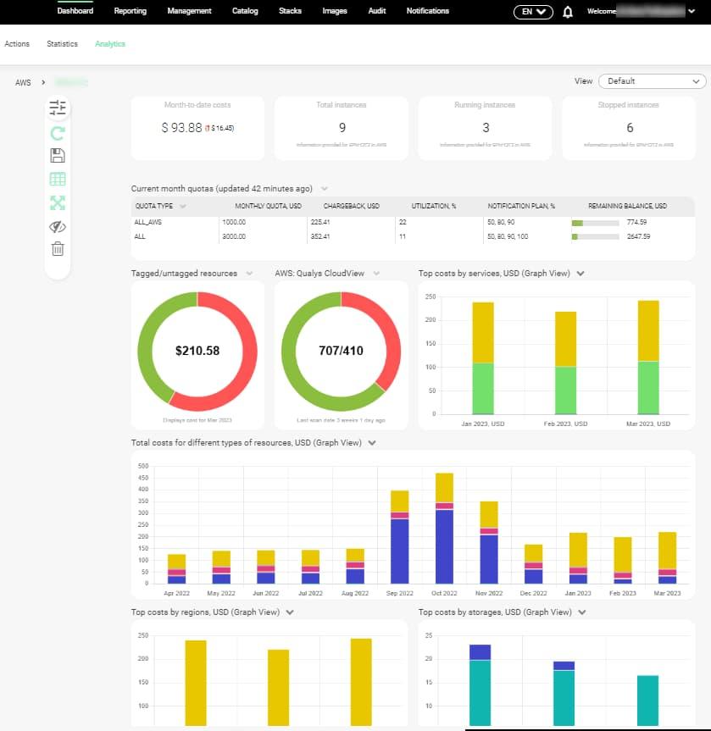The image size is (711, 731).
Task: Open the Statistics tab
Action: pyautogui.click(x=62, y=43)
